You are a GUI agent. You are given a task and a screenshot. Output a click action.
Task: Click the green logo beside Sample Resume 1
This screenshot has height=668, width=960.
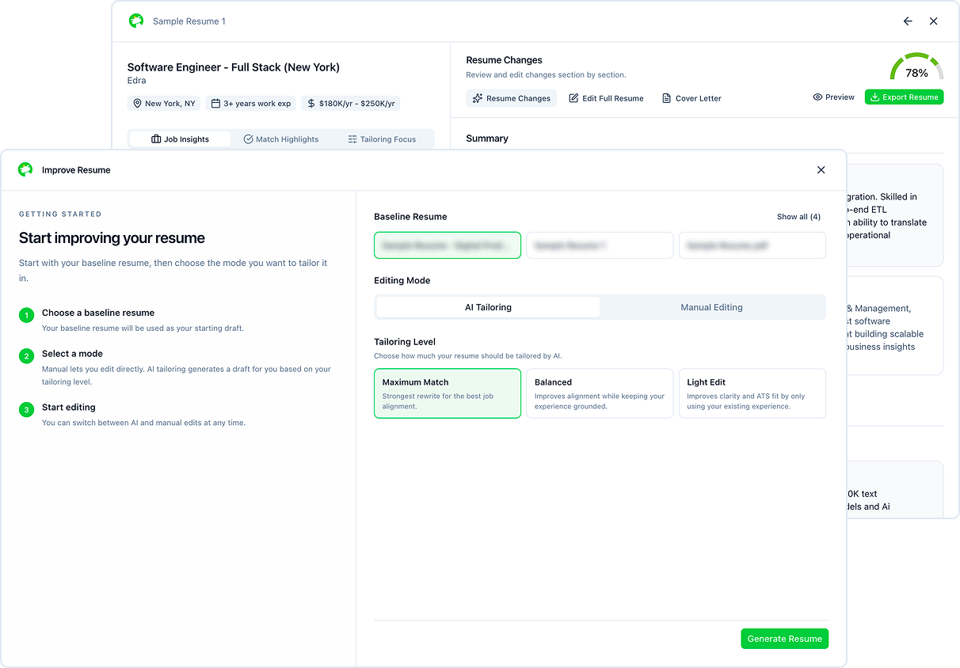pyautogui.click(x=136, y=21)
